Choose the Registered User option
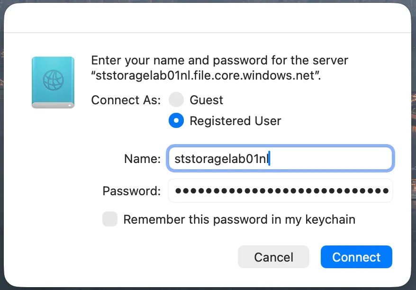 [x=176, y=120]
